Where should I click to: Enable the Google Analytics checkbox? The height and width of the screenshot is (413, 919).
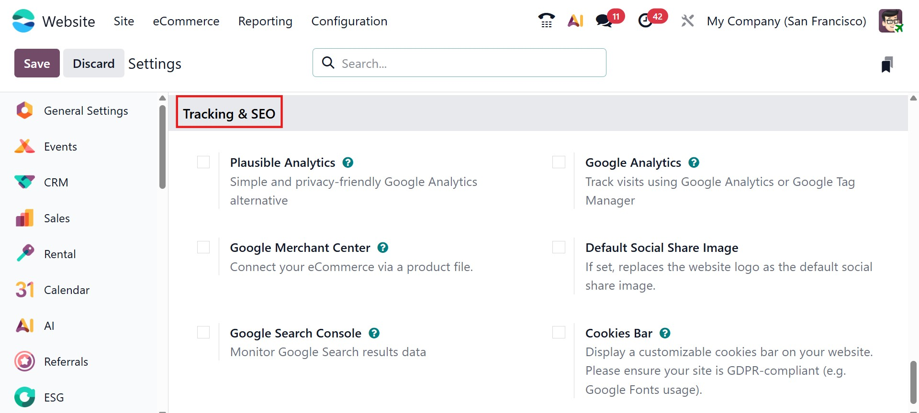tap(559, 162)
